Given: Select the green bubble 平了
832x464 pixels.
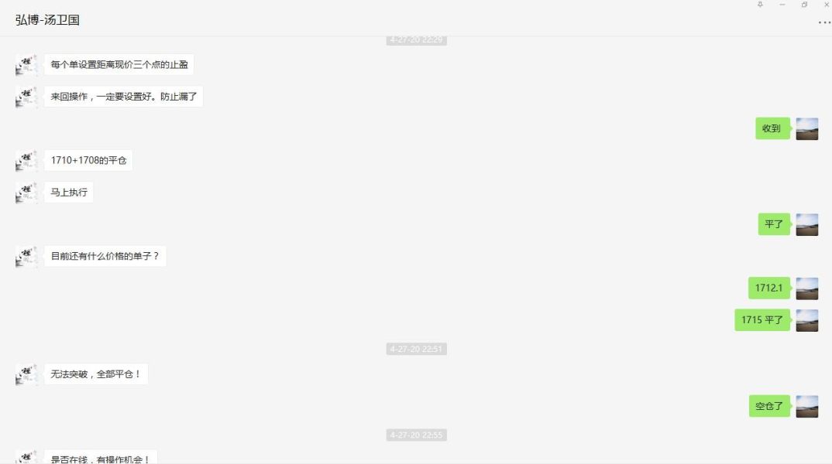Looking at the screenshot, I should pos(774,224).
